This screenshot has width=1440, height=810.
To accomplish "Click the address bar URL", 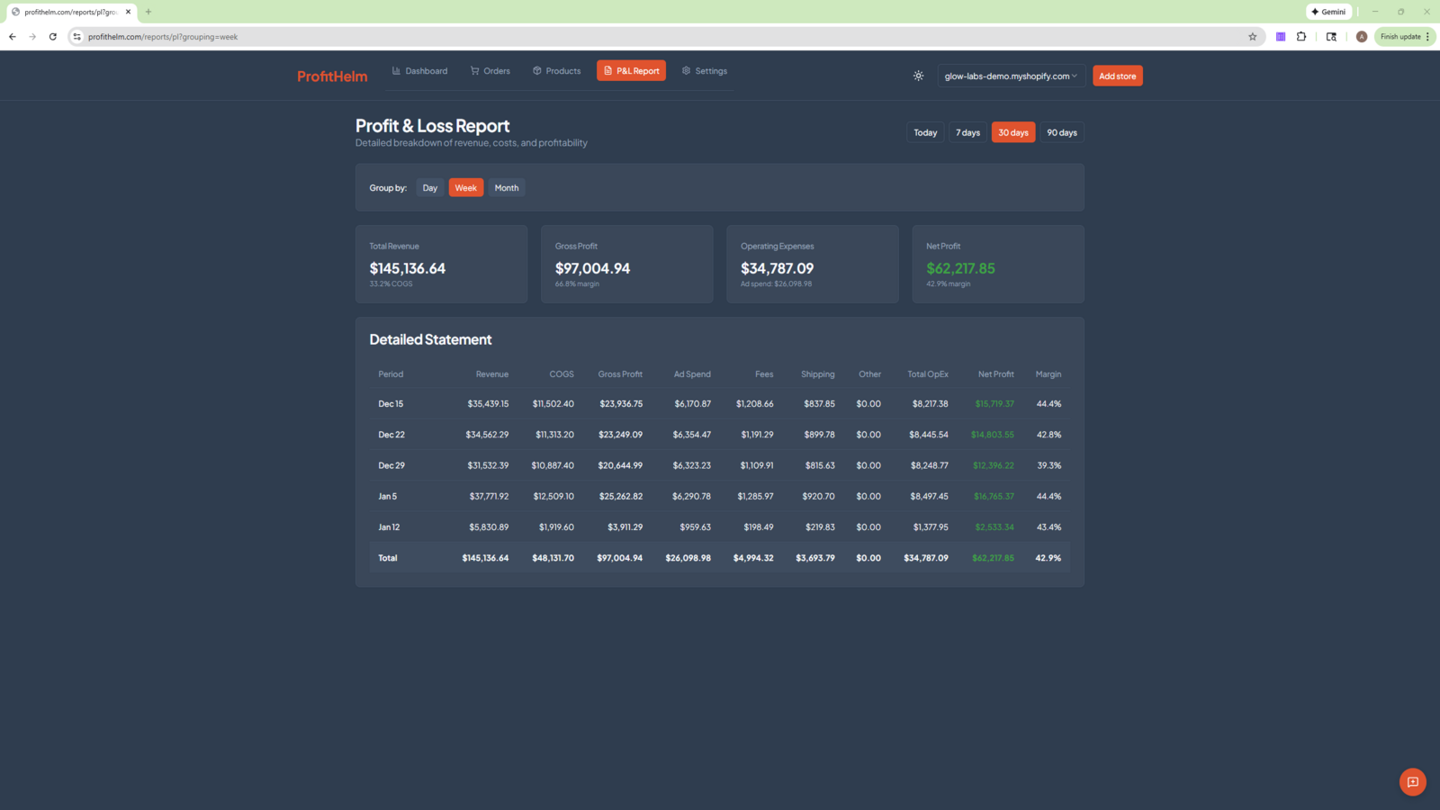I will point(163,37).
